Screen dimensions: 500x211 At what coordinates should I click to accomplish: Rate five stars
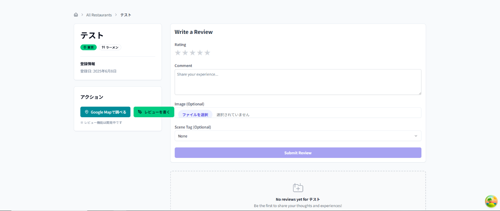click(x=207, y=53)
